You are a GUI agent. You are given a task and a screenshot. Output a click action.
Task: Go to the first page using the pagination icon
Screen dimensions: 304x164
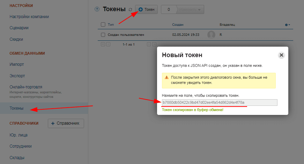click(103, 44)
